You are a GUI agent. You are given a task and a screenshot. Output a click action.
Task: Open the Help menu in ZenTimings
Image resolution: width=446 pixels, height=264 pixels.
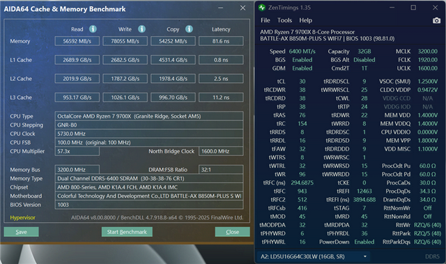point(305,20)
